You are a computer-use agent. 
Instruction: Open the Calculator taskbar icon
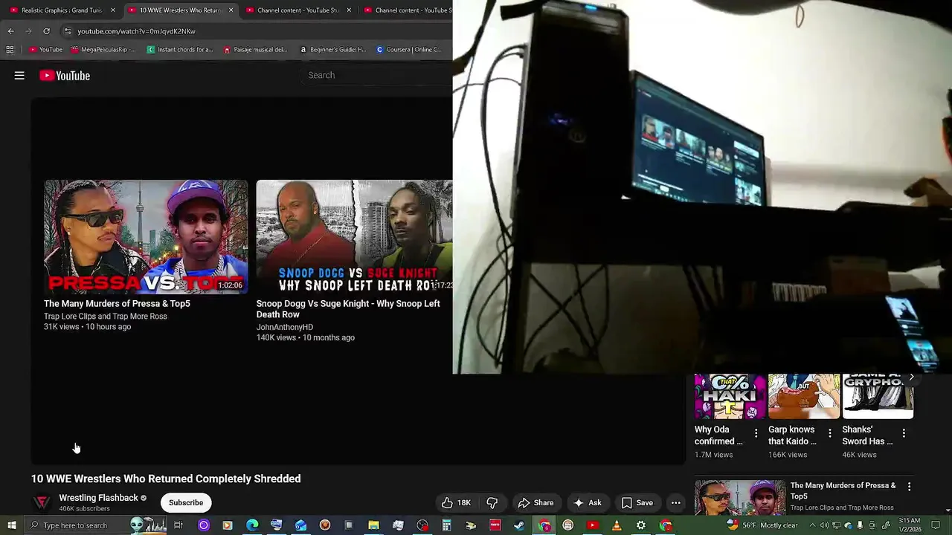(446, 525)
